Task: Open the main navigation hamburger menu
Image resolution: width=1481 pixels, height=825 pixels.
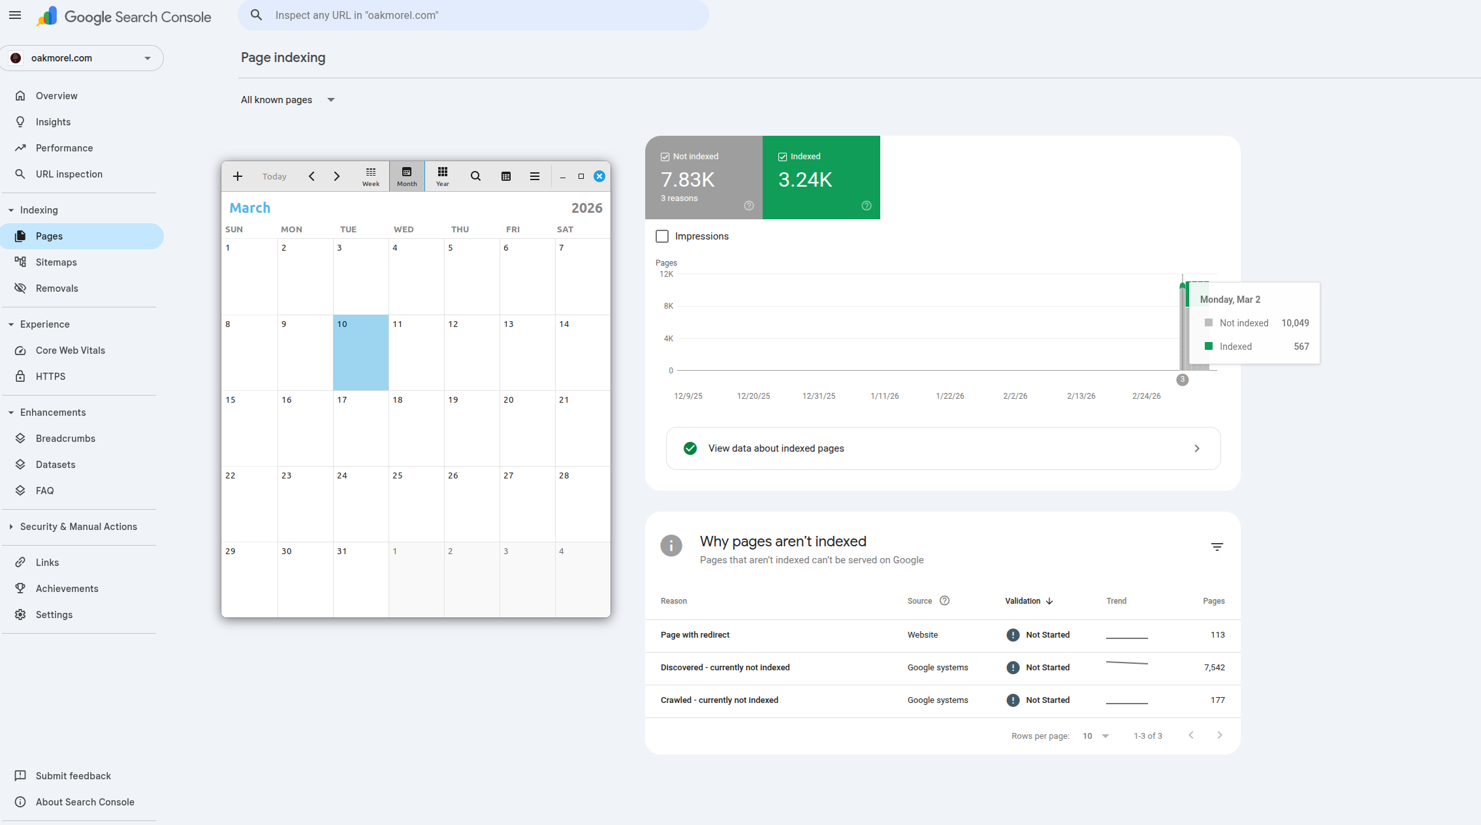Action: (x=15, y=16)
